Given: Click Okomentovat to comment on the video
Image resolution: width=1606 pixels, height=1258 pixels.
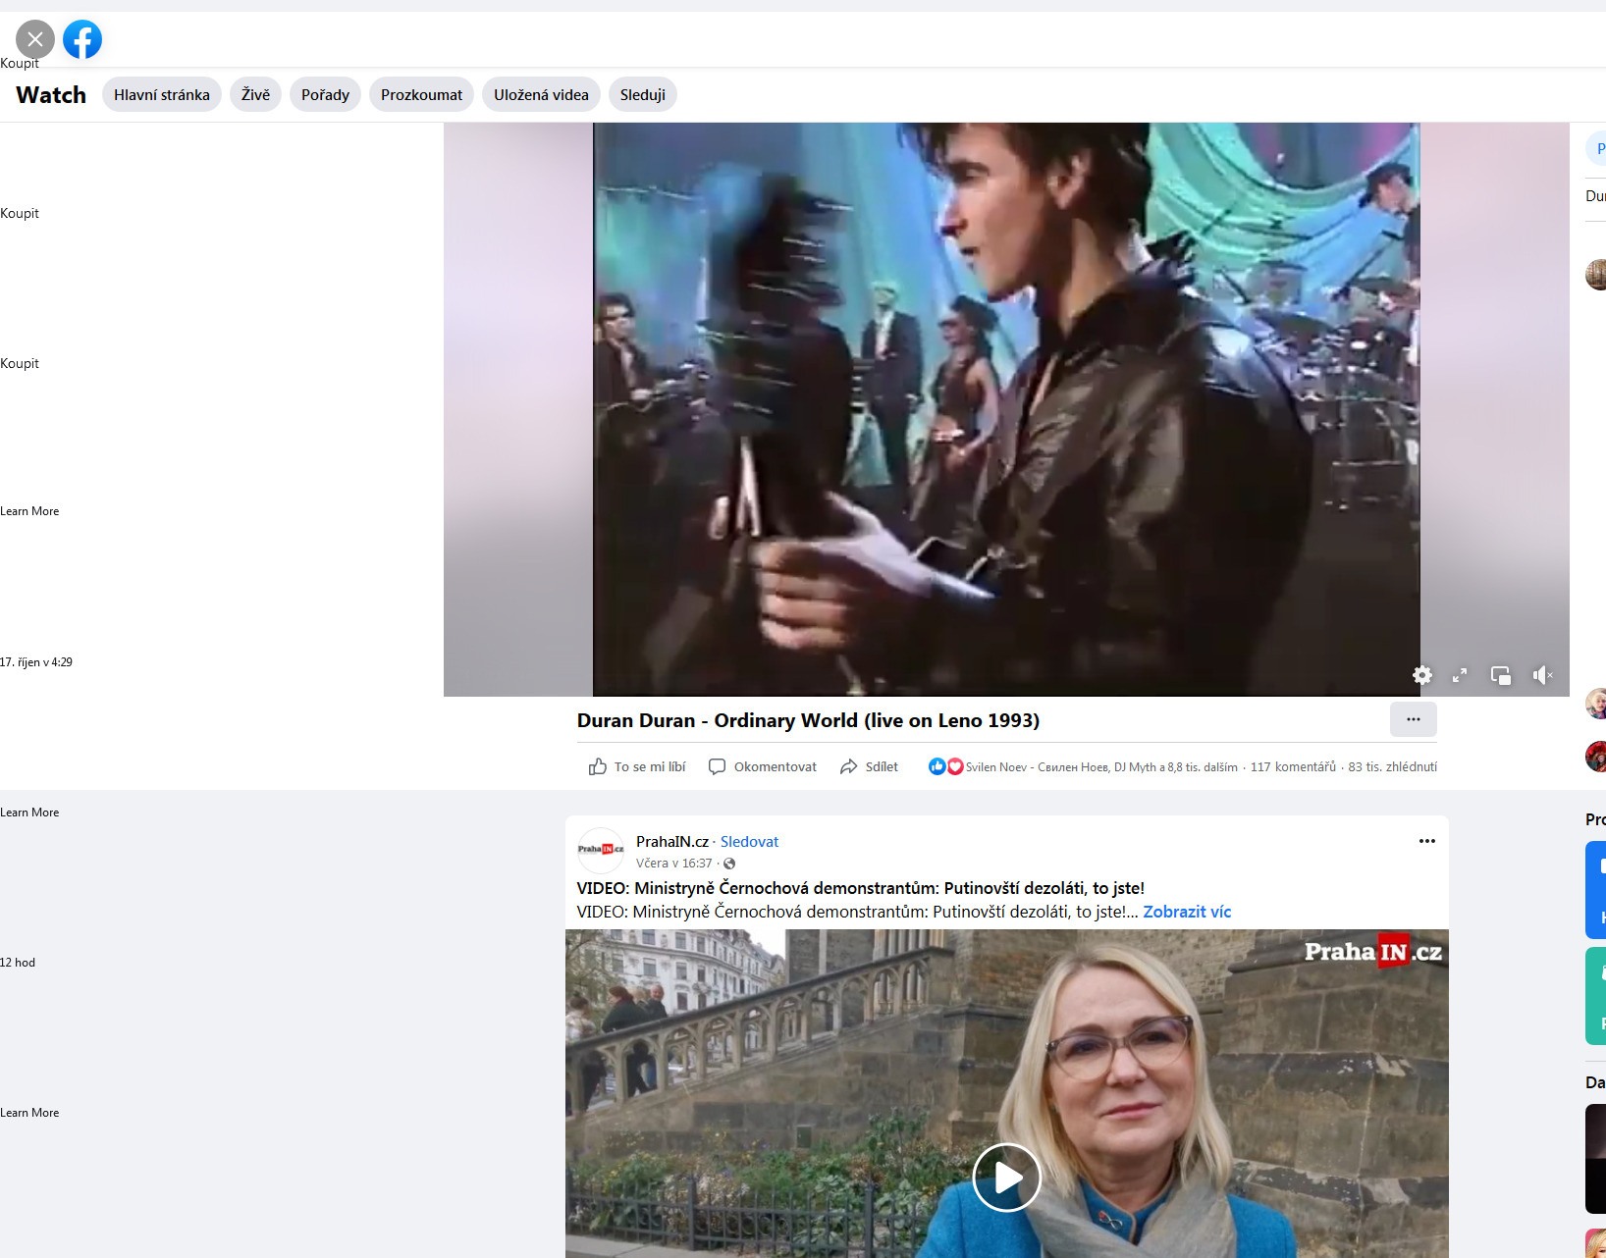Looking at the screenshot, I should [763, 766].
